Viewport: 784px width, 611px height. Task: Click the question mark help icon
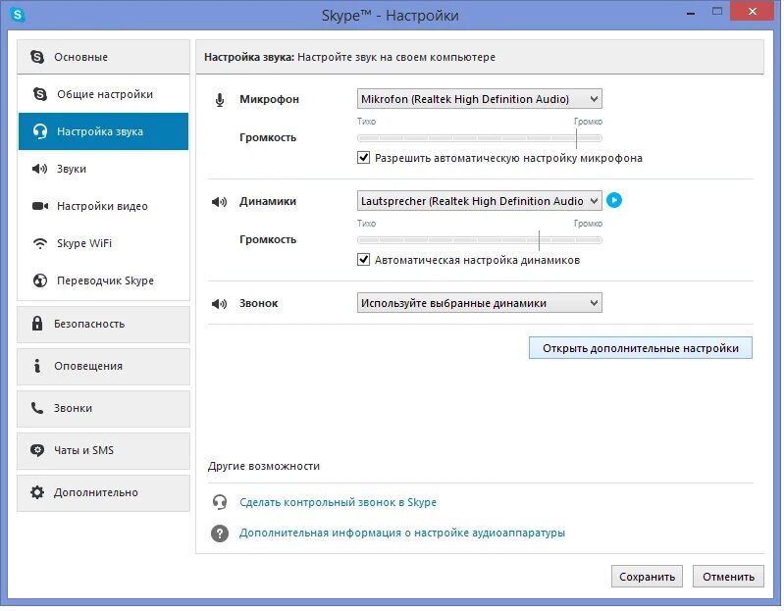220,534
